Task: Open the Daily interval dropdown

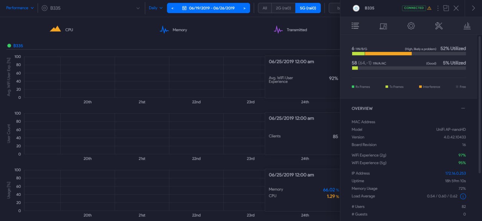Action: click(156, 8)
